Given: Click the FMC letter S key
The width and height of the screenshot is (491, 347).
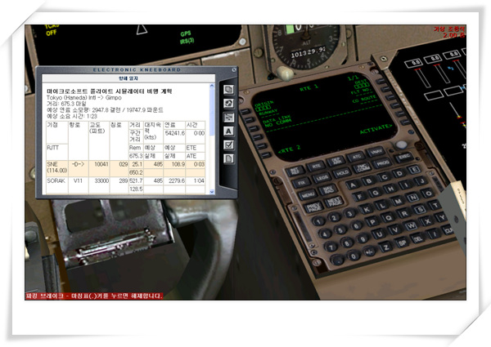Looking at the screenshot, I should coord(420,209).
